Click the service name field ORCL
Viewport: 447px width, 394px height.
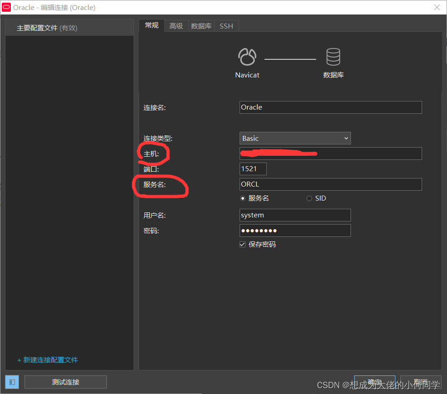tap(331, 184)
